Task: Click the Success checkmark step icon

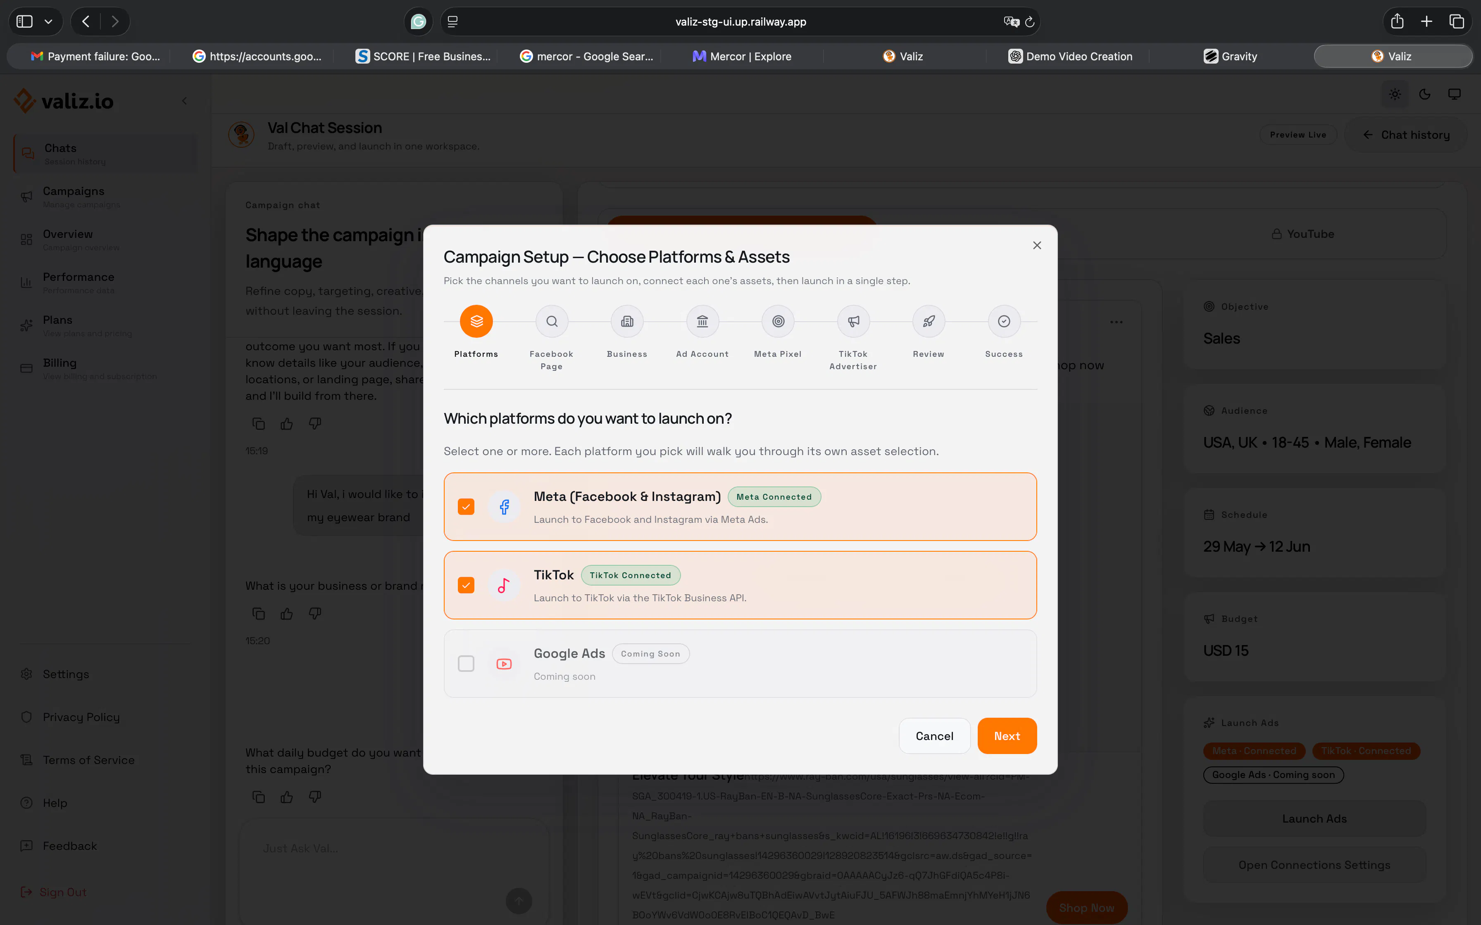Action: (1004, 321)
